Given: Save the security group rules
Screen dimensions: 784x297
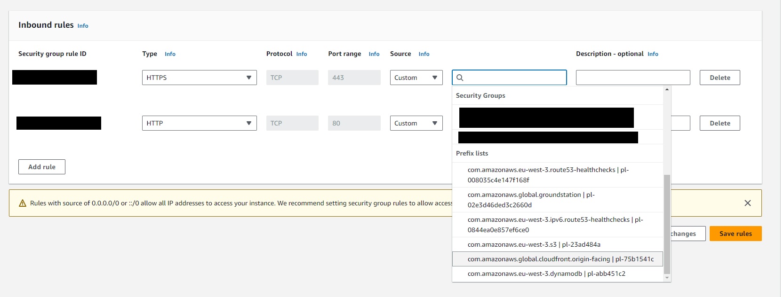Looking at the screenshot, I should coord(735,234).
